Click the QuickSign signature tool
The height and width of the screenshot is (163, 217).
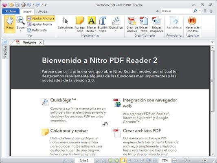(116, 23)
